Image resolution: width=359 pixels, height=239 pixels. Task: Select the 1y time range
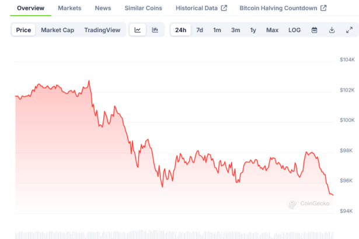click(x=253, y=30)
